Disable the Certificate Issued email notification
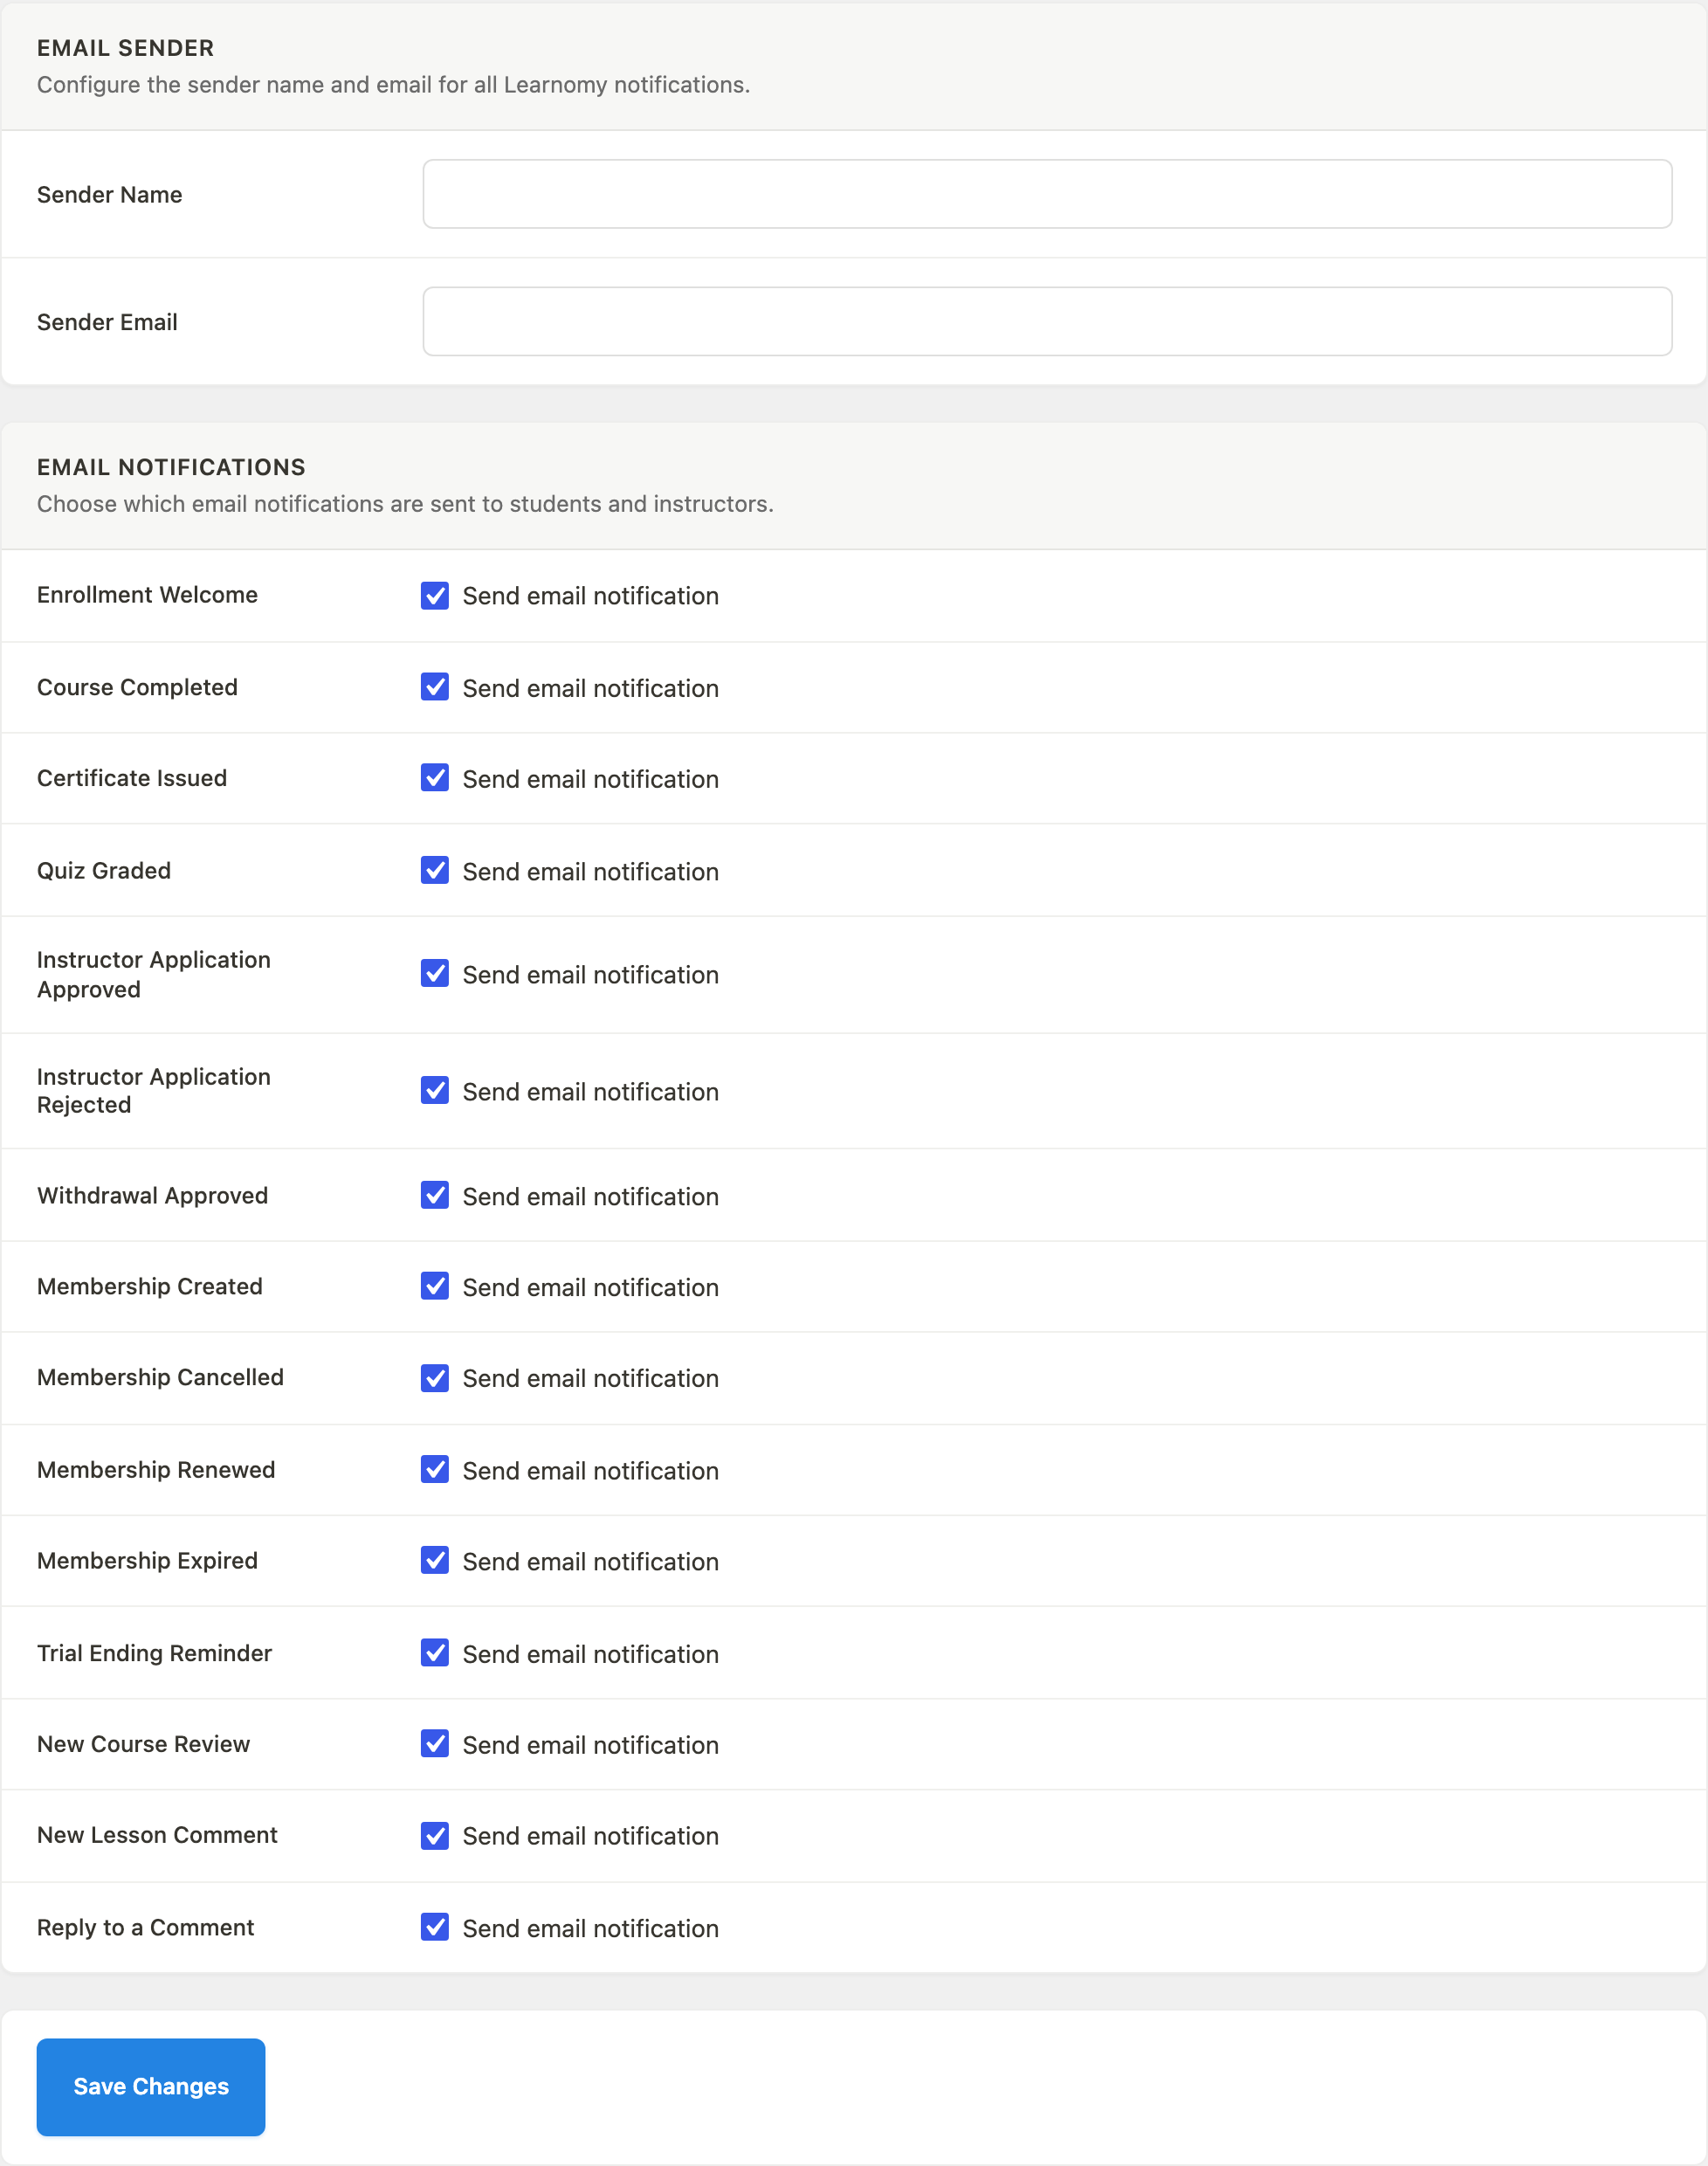1708x2166 pixels. [x=435, y=778]
